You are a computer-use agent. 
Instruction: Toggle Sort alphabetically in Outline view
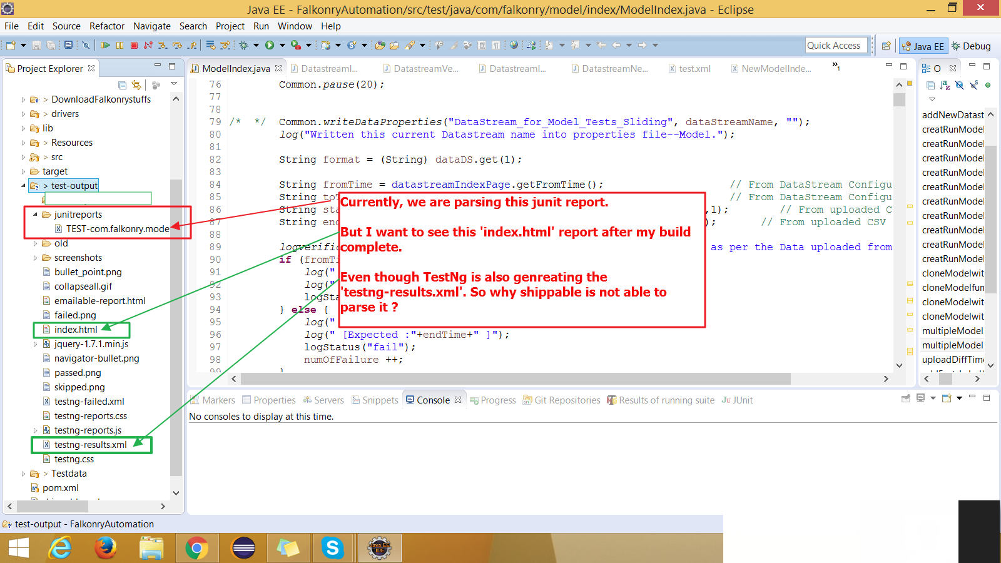point(945,85)
